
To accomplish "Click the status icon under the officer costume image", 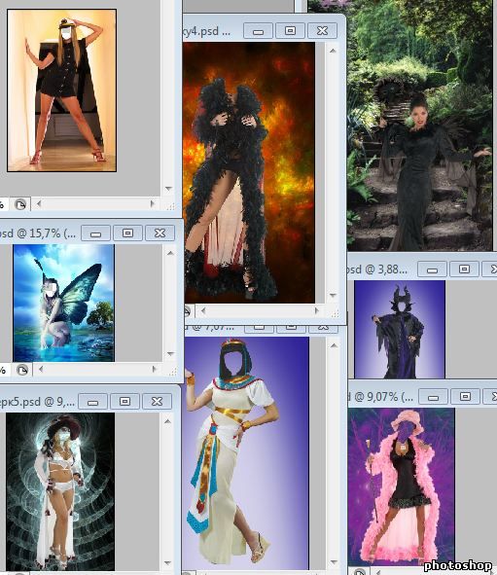I will [20, 204].
